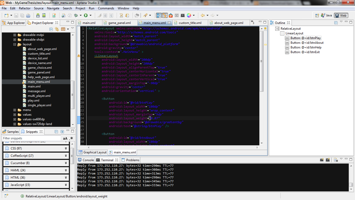Click the Filter snippets input field
The image size is (355, 200).
(32, 138)
